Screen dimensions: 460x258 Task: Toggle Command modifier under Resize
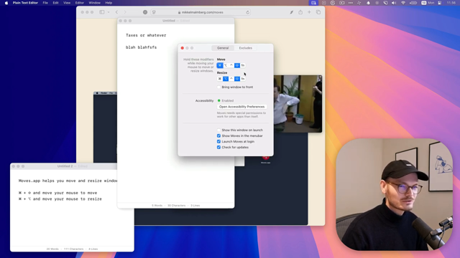[x=220, y=79]
